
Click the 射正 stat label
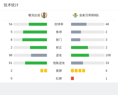click(59, 47)
